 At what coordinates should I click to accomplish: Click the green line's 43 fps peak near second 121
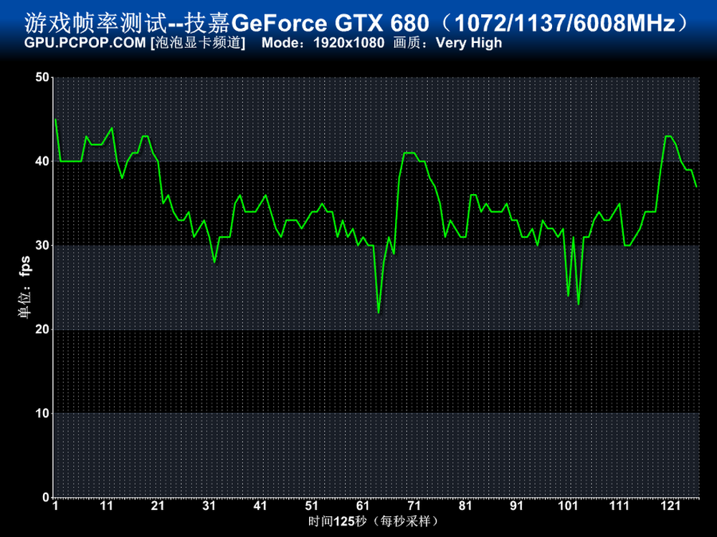pyautogui.click(x=668, y=136)
